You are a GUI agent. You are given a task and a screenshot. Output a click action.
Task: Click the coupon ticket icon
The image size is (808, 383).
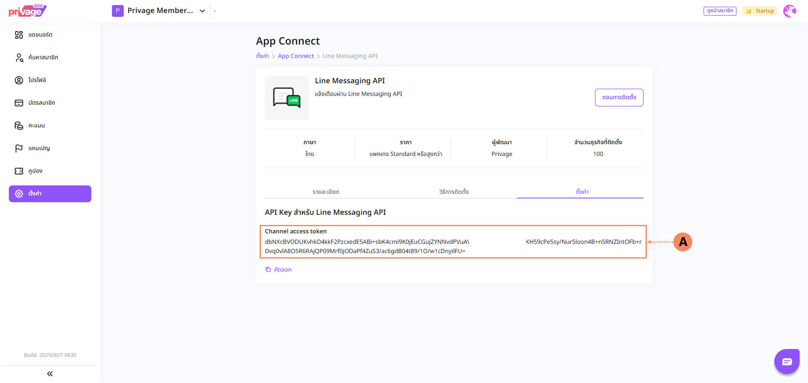tap(19, 171)
